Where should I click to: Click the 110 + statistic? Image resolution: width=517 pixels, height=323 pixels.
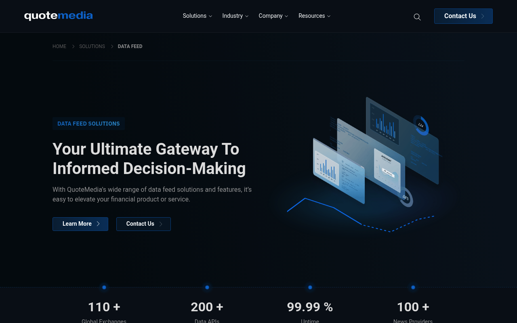(x=104, y=307)
